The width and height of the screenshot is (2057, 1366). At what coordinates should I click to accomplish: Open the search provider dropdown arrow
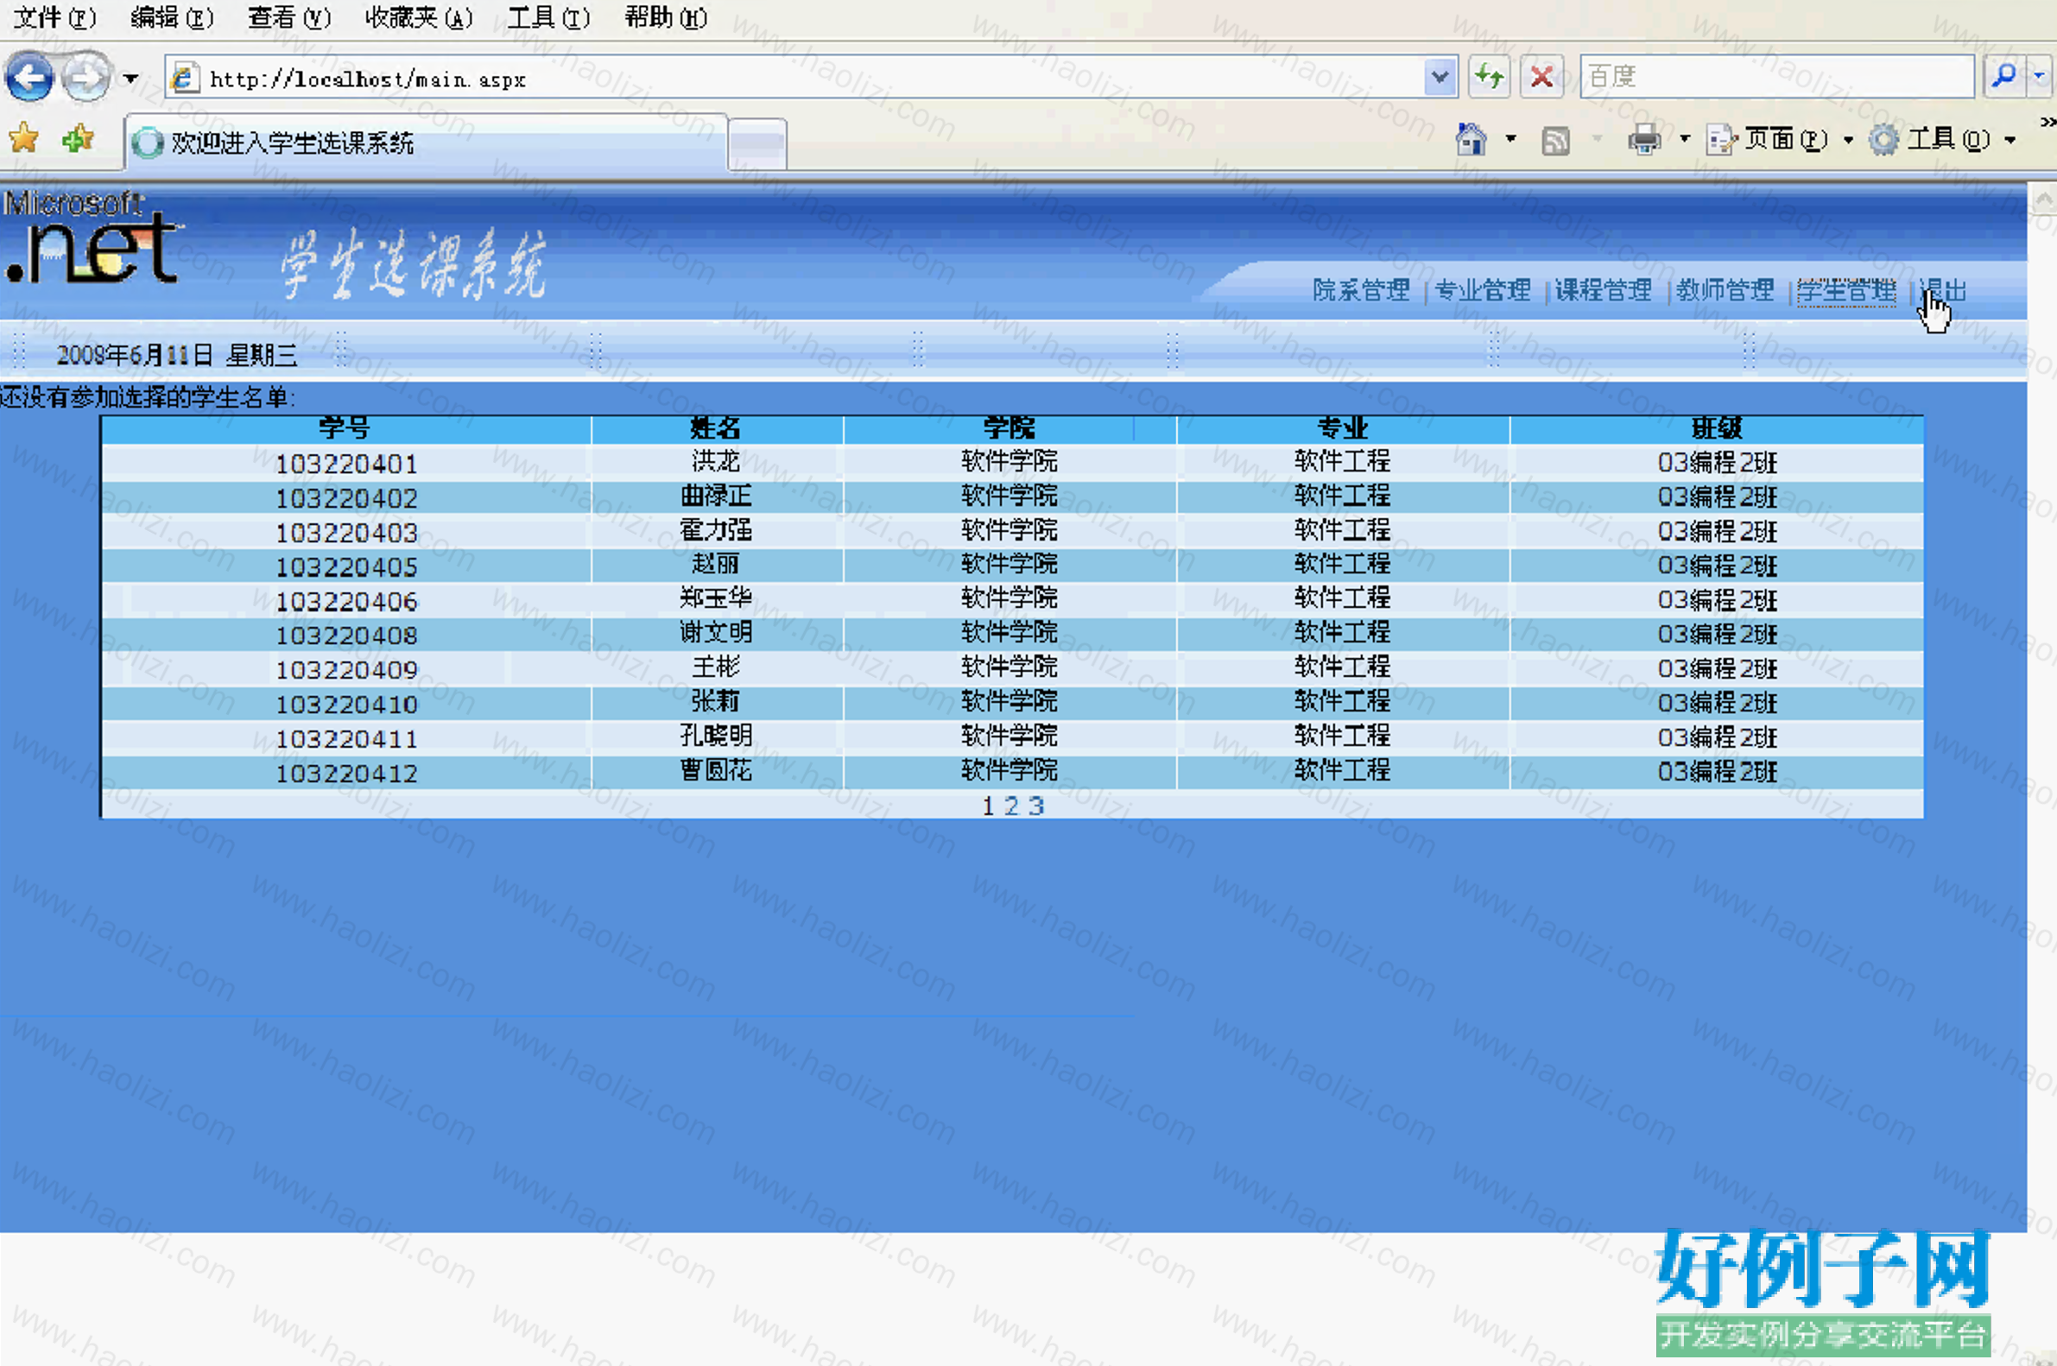2039,77
